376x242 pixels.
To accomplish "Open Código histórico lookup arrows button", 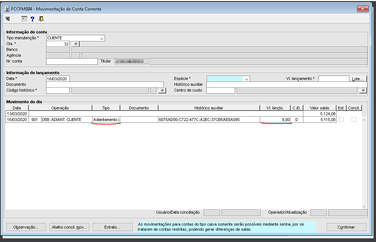I will (x=162, y=90).
